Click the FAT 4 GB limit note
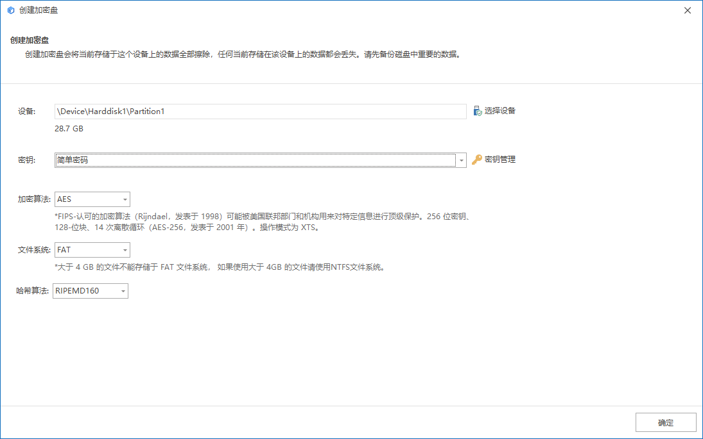Viewport: 703px width, 439px height. point(220,267)
